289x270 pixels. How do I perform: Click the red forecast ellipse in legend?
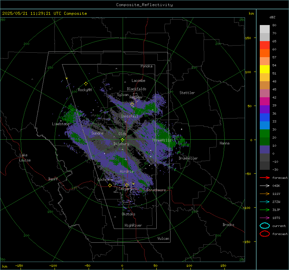click(x=265, y=234)
